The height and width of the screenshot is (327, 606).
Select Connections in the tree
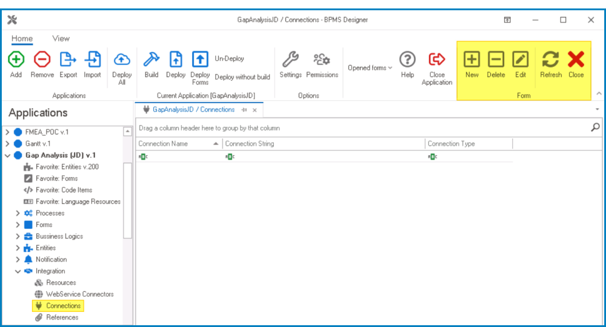point(64,306)
